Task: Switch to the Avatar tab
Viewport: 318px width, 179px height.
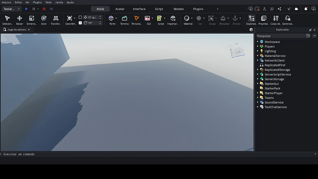Action: coord(120,9)
